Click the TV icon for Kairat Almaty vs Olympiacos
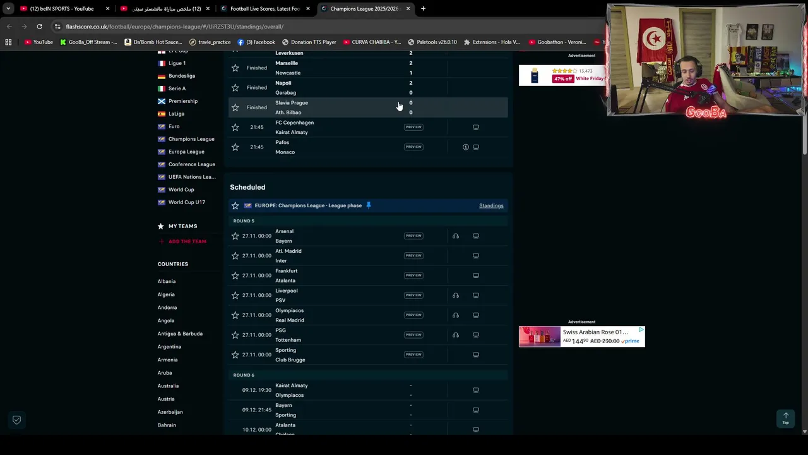Screen dimensions: 808x455 (476, 390)
